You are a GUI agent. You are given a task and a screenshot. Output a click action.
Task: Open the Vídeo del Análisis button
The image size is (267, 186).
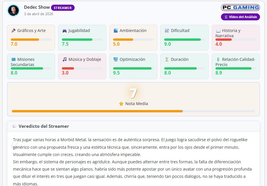tap(240, 17)
